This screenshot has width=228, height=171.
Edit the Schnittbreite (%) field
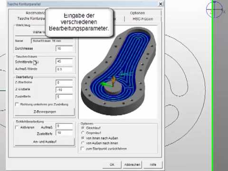(x=64, y=61)
